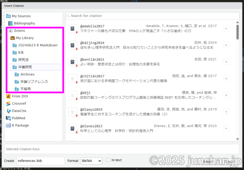Click the Search for citation field

(x=153, y=16)
